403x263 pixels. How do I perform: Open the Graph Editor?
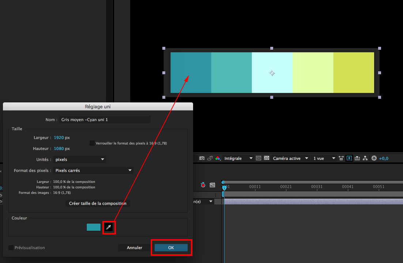click(x=212, y=185)
